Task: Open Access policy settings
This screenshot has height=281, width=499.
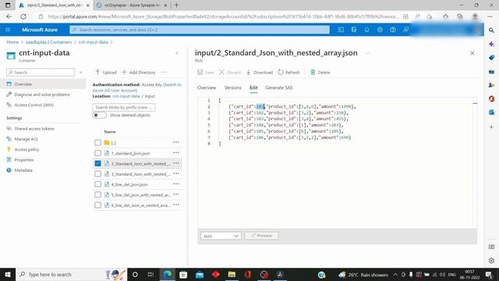Action: (27, 149)
